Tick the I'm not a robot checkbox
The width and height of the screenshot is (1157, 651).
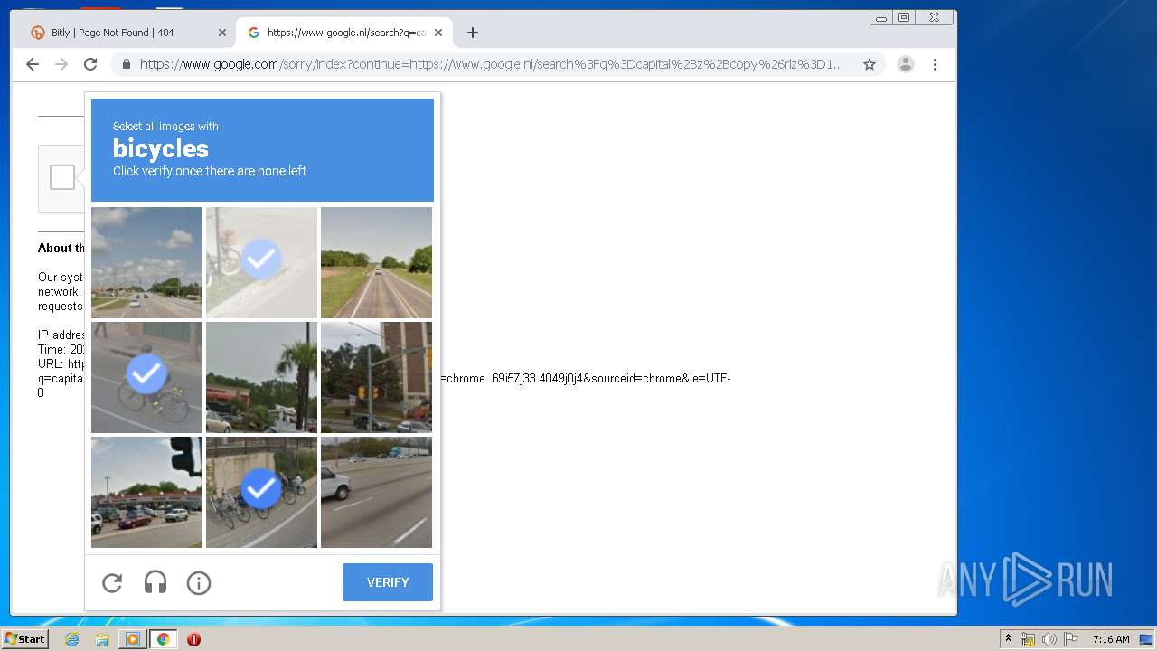62,177
